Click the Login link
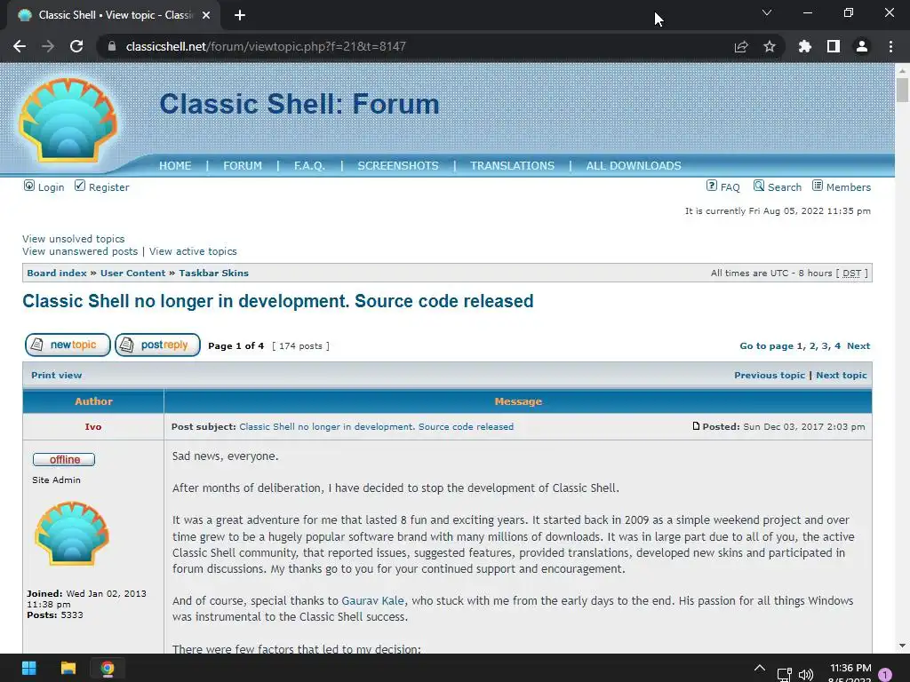This screenshot has width=910, height=682. [51, 187]
